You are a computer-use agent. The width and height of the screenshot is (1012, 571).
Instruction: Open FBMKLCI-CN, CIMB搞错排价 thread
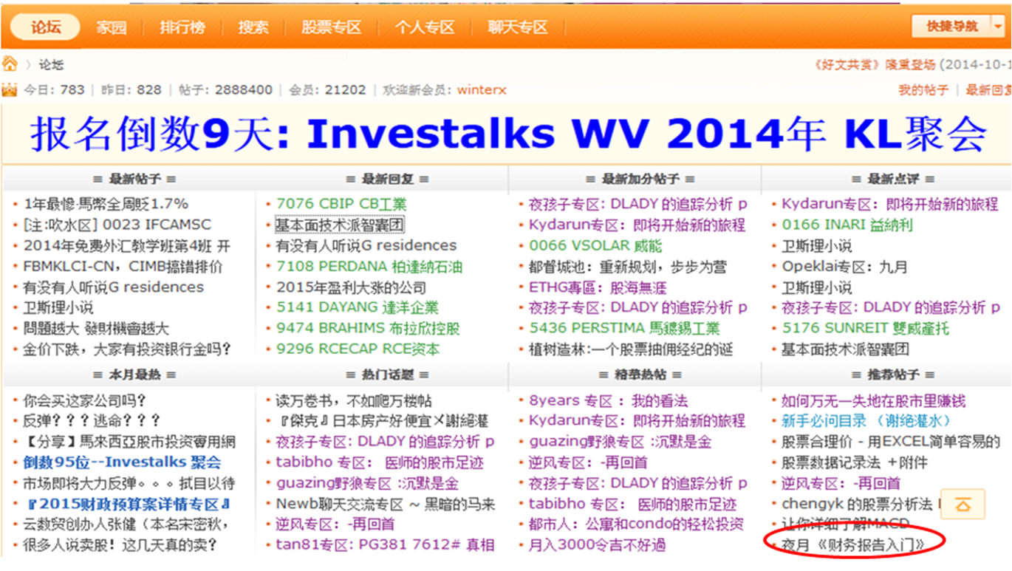[123, 267]
